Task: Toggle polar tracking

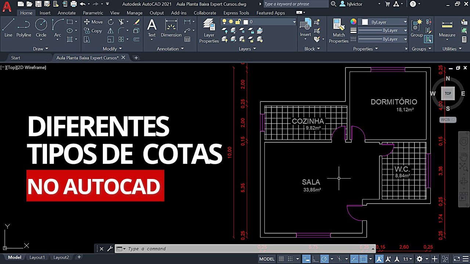Action: coord(324,259)
